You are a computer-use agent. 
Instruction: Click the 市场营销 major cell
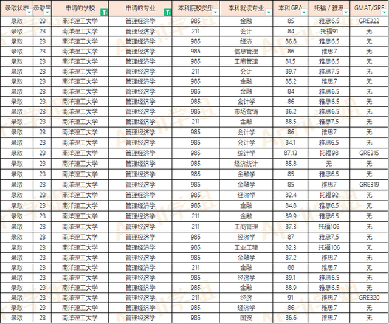pos(246,112)
